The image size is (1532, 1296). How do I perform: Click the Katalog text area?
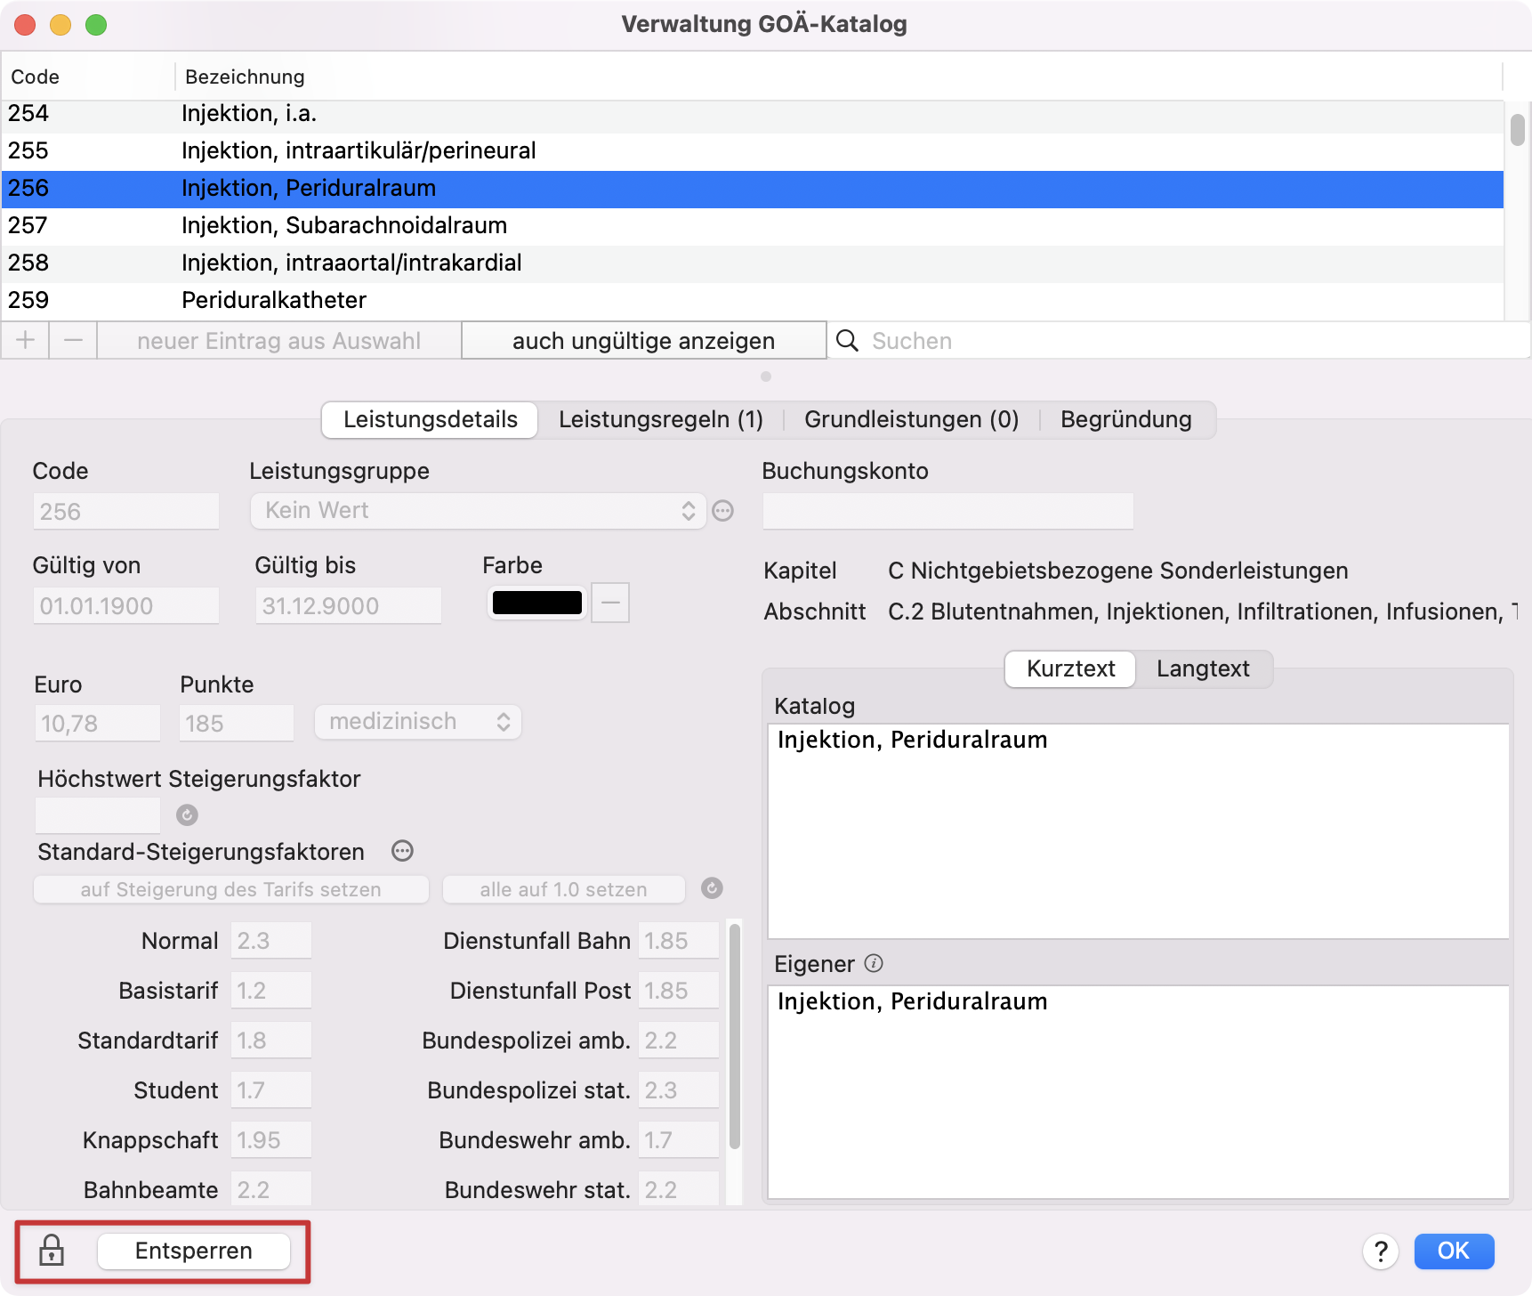pyautogui.click(x=1138, y=830)
